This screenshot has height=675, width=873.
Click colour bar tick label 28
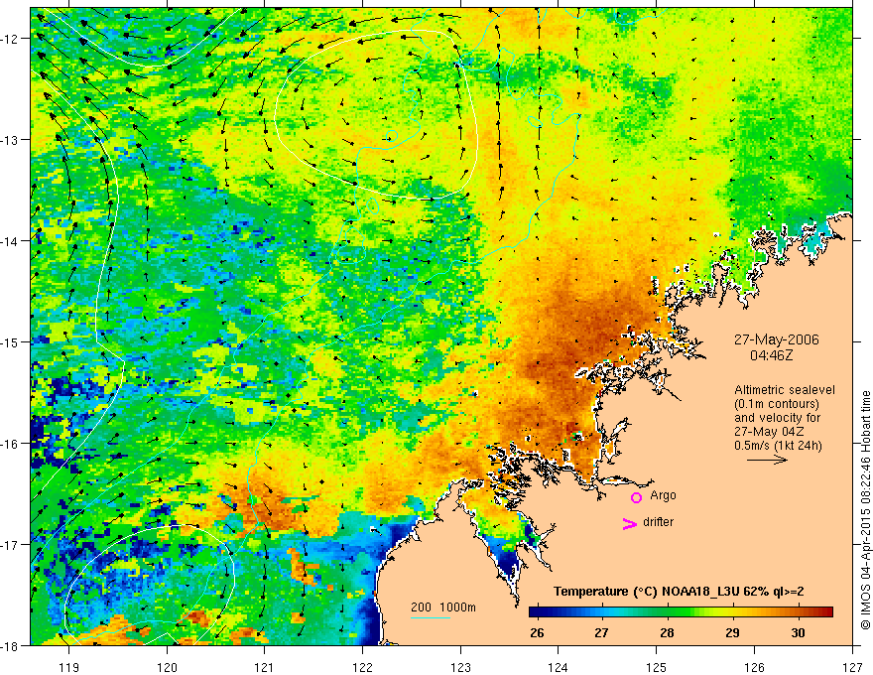point(667,633)
